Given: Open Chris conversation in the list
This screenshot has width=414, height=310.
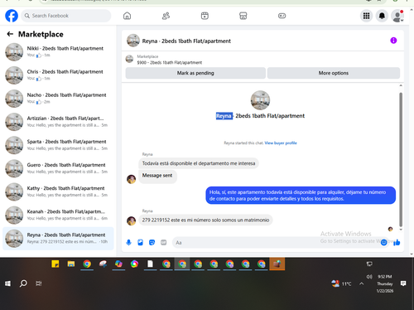Looking at the screenshot, I should 58,75.
